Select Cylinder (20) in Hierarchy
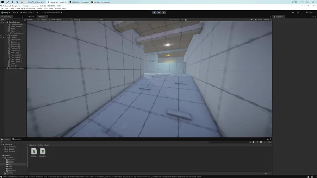The width and height of the screenshot is (317, 178). (15, 46)
